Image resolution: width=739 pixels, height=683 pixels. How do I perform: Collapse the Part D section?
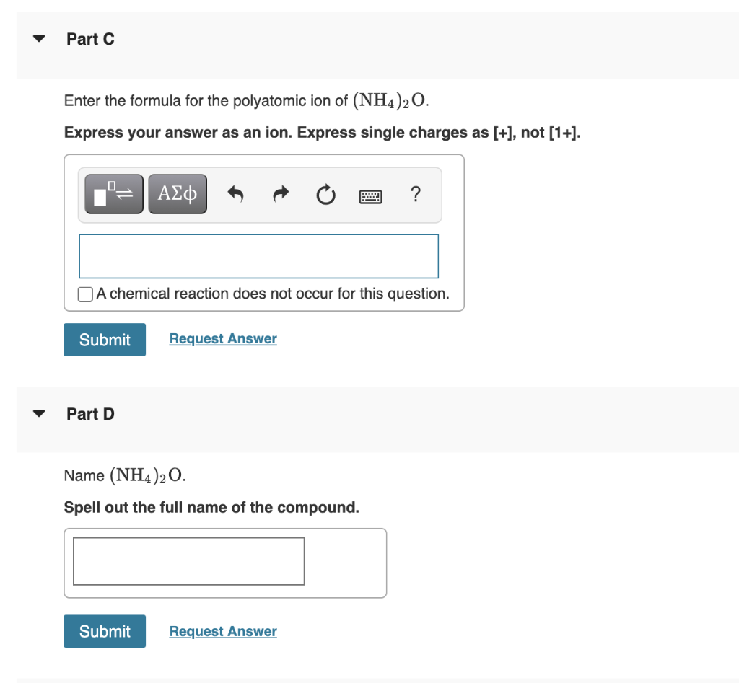coord(38,413)
